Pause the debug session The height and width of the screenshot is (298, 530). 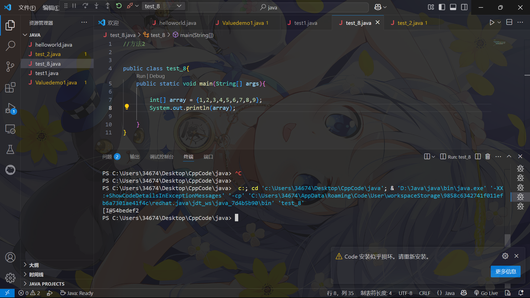pos(74,6)
